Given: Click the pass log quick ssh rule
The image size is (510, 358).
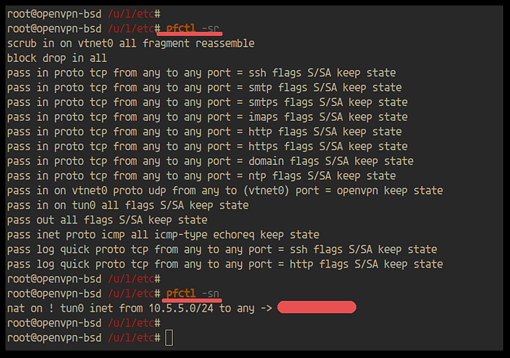Looking at the screenshot, I should tap(222, 249).
